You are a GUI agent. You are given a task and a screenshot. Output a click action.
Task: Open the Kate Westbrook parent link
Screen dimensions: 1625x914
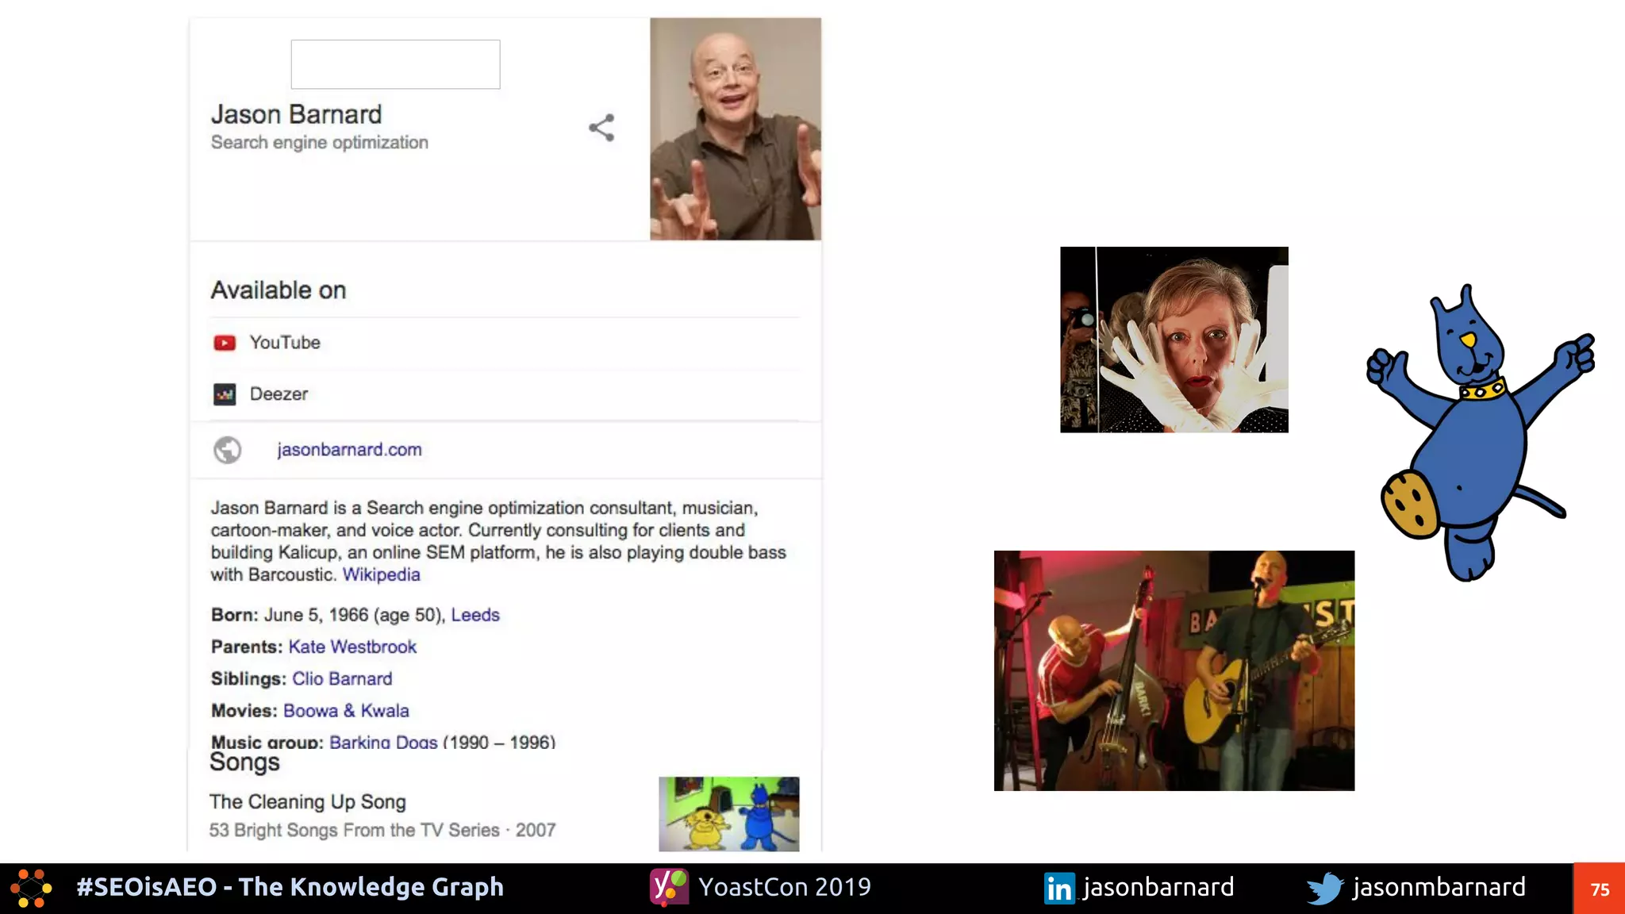click(352, 647)
